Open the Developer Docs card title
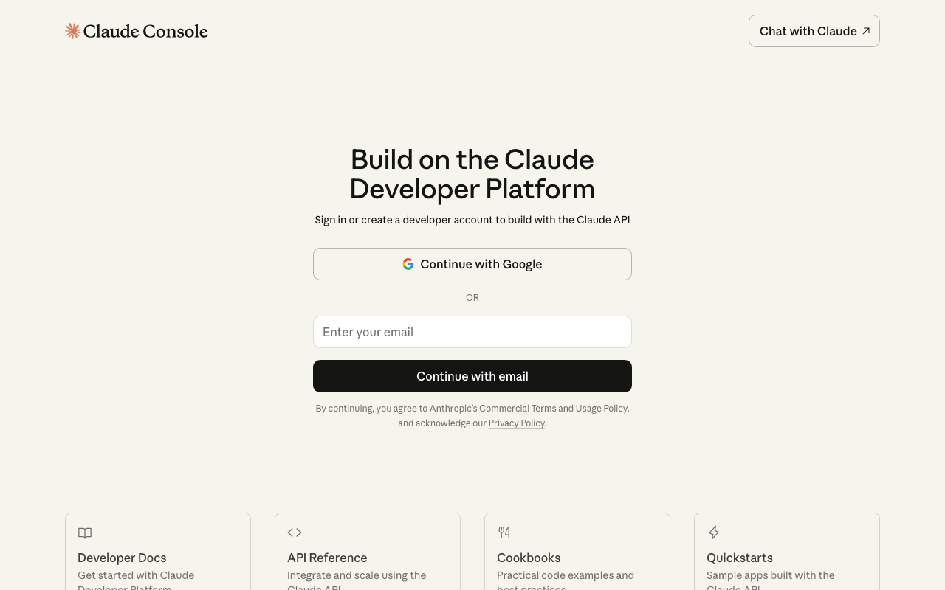The height and width of the screenshot is (590, 945). click(x=122, y=558)
